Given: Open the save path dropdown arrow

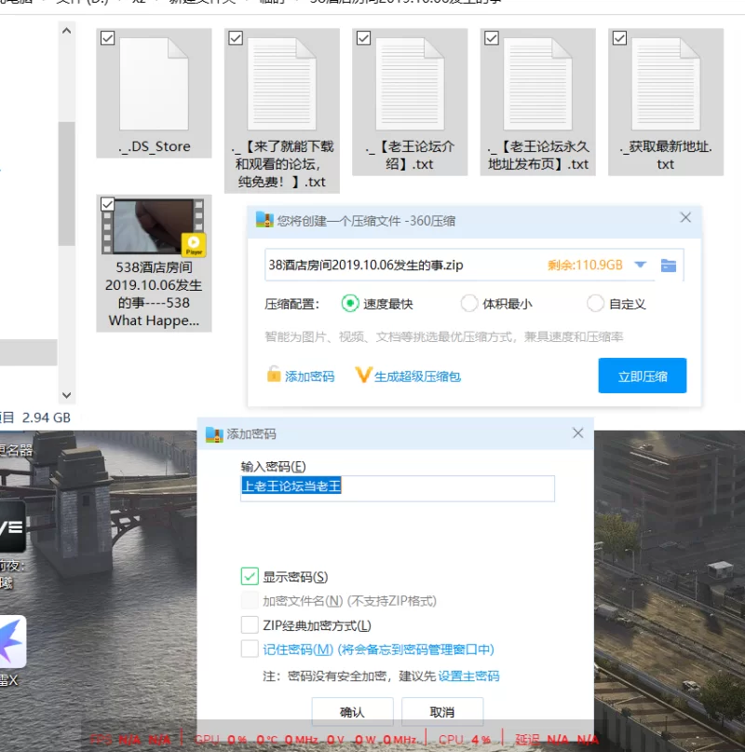Looking at the screenshot, I should pos(640,265).
